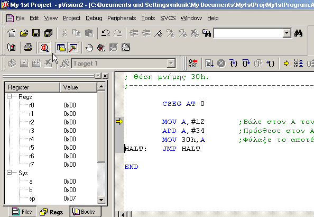Click the Print icon
This screenshot has height=217, width=314.
tap(28, 48)
